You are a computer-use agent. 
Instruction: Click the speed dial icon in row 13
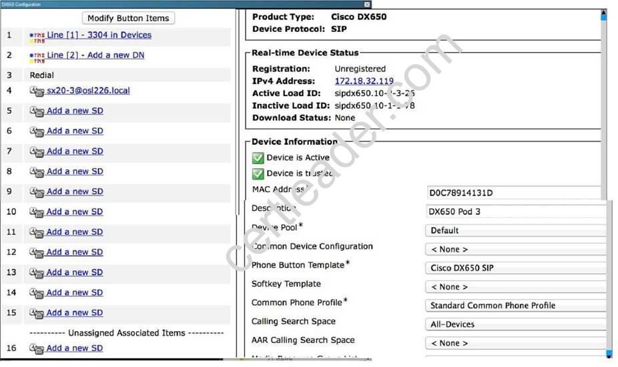[x=37, y=273]
